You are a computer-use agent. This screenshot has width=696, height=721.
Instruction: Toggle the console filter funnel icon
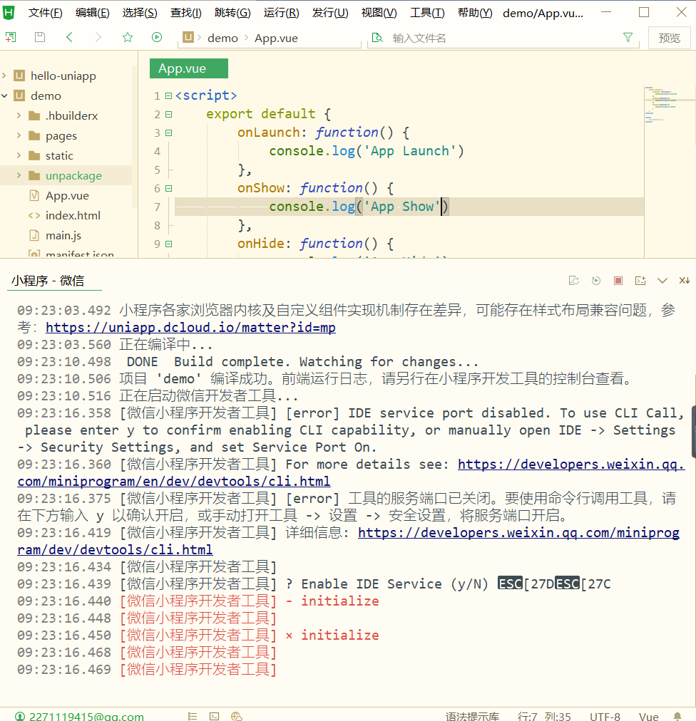[627, 37]
